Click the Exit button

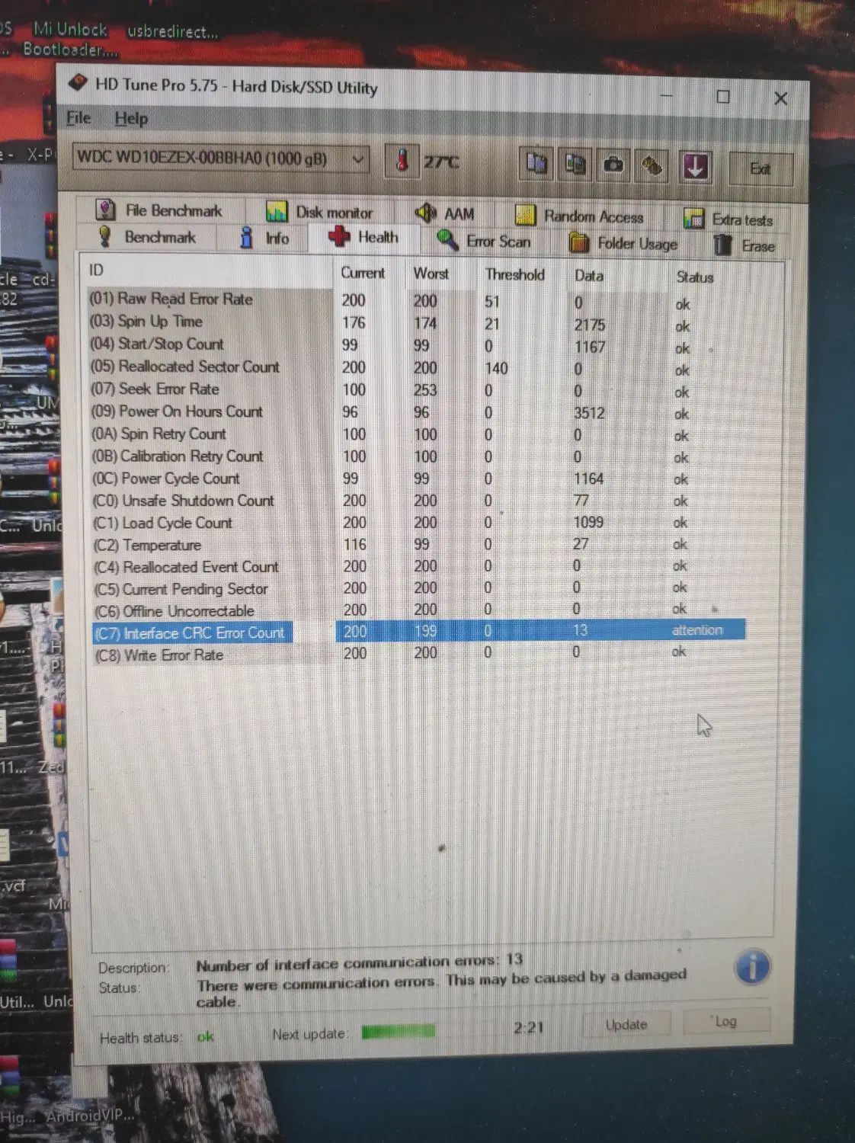pyautogui.click(x=761, y=168)
